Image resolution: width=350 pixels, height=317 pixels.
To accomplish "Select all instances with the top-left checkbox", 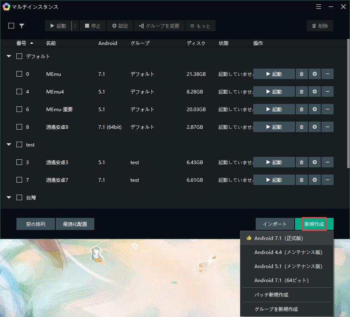I will tap(11, 25).
